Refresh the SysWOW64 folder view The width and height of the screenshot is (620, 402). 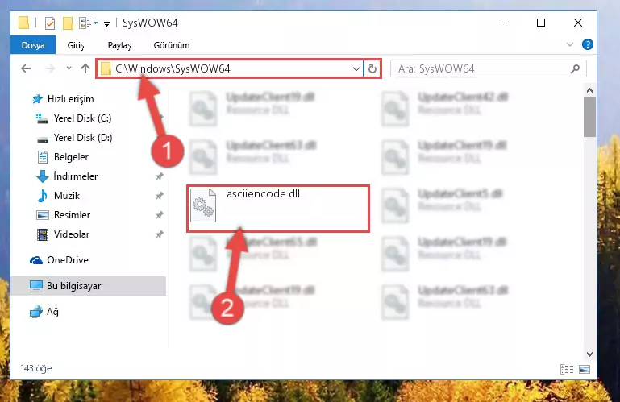pos(372,68)
